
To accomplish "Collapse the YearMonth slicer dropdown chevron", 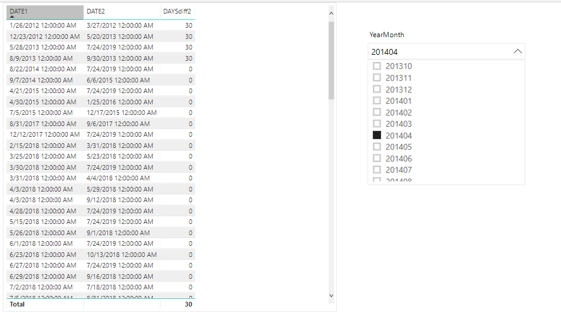I will (x=517, y=51).
